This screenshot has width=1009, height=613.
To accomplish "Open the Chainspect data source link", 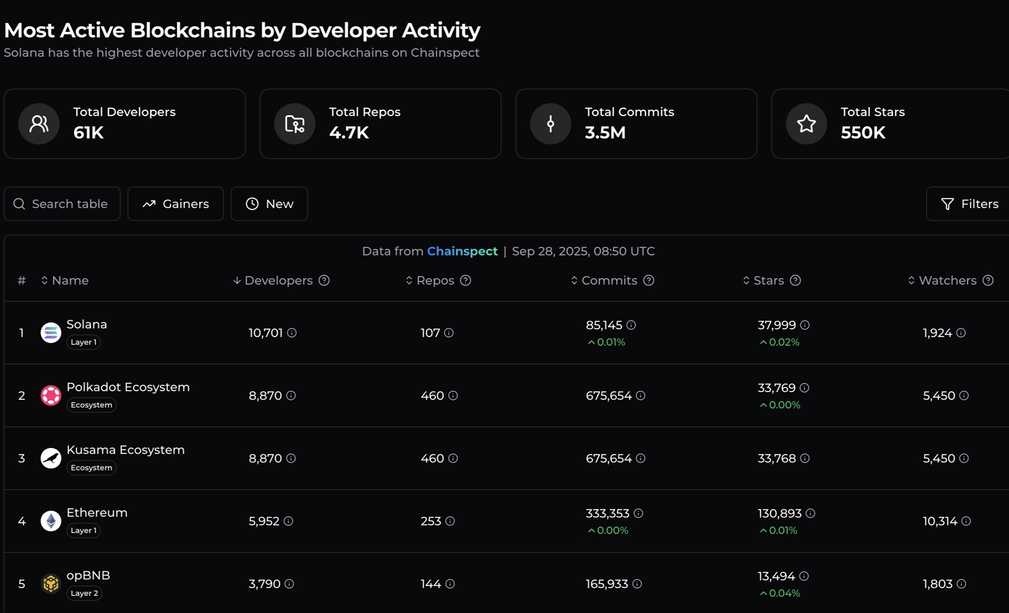I will pos(462,251).
